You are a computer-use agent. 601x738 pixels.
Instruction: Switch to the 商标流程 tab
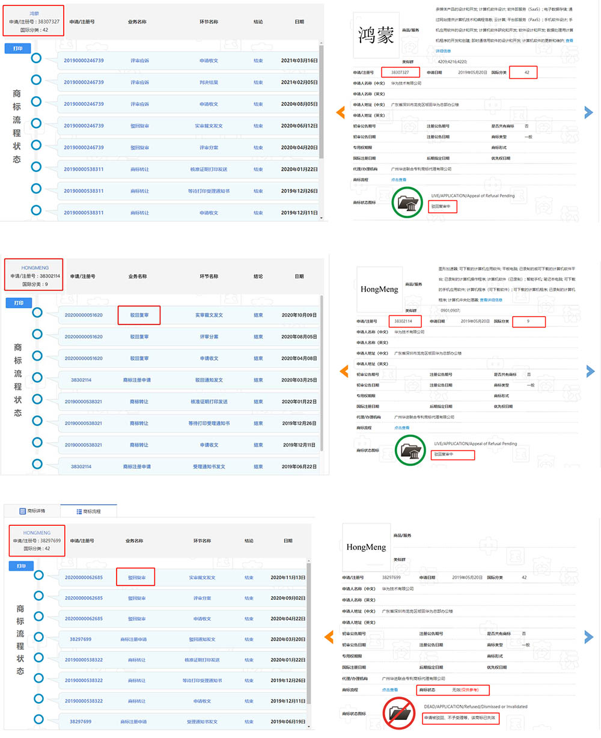click(88, 511)
